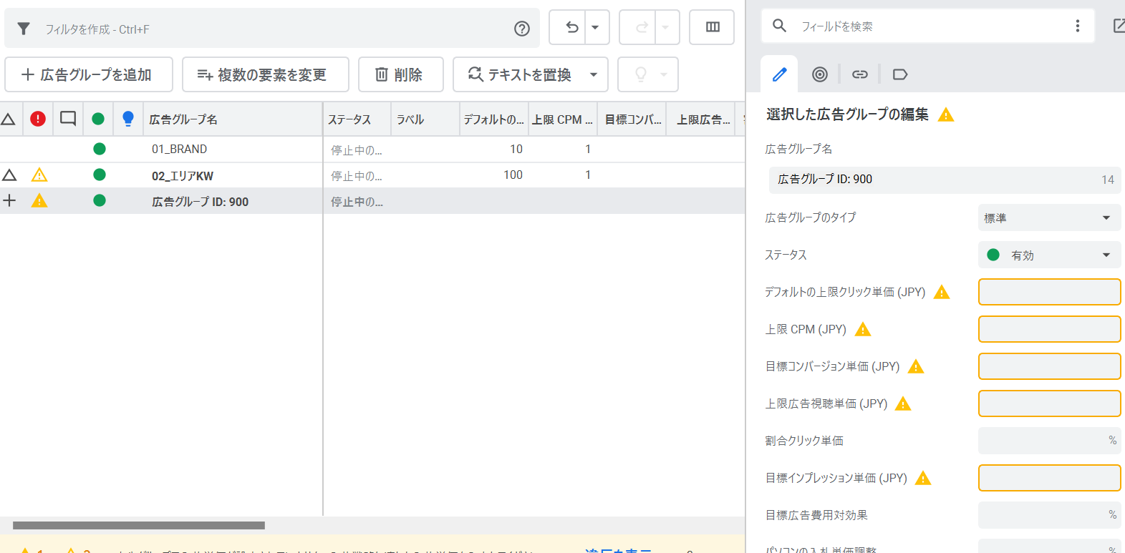Sort by the comment column header icon

(68, 119)
